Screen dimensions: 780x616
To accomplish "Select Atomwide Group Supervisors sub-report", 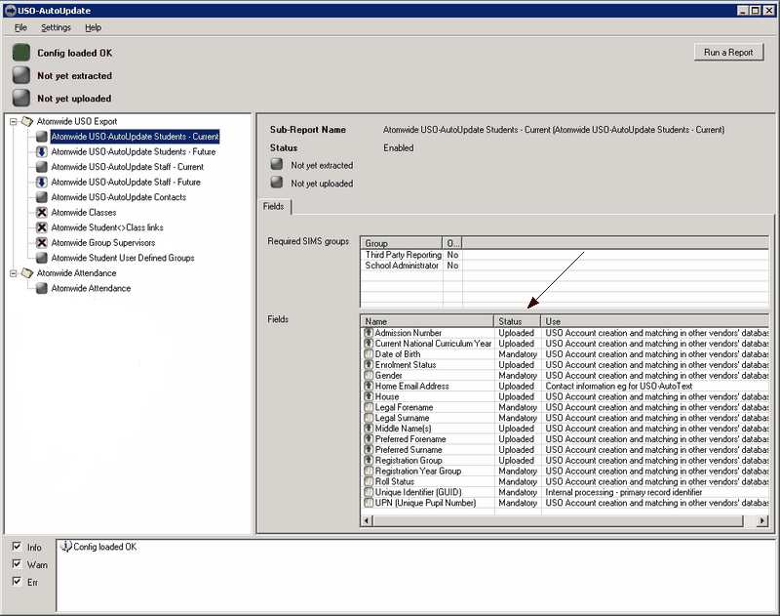I will point(103,242).
